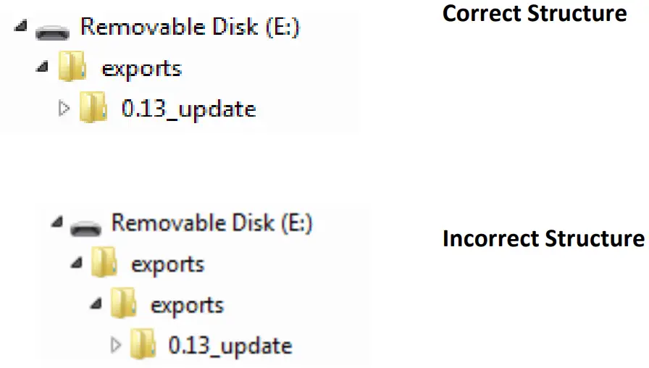Click the Incorrect Structure heading text
Screen dimensions: 649x368
[x=543, y=238]
